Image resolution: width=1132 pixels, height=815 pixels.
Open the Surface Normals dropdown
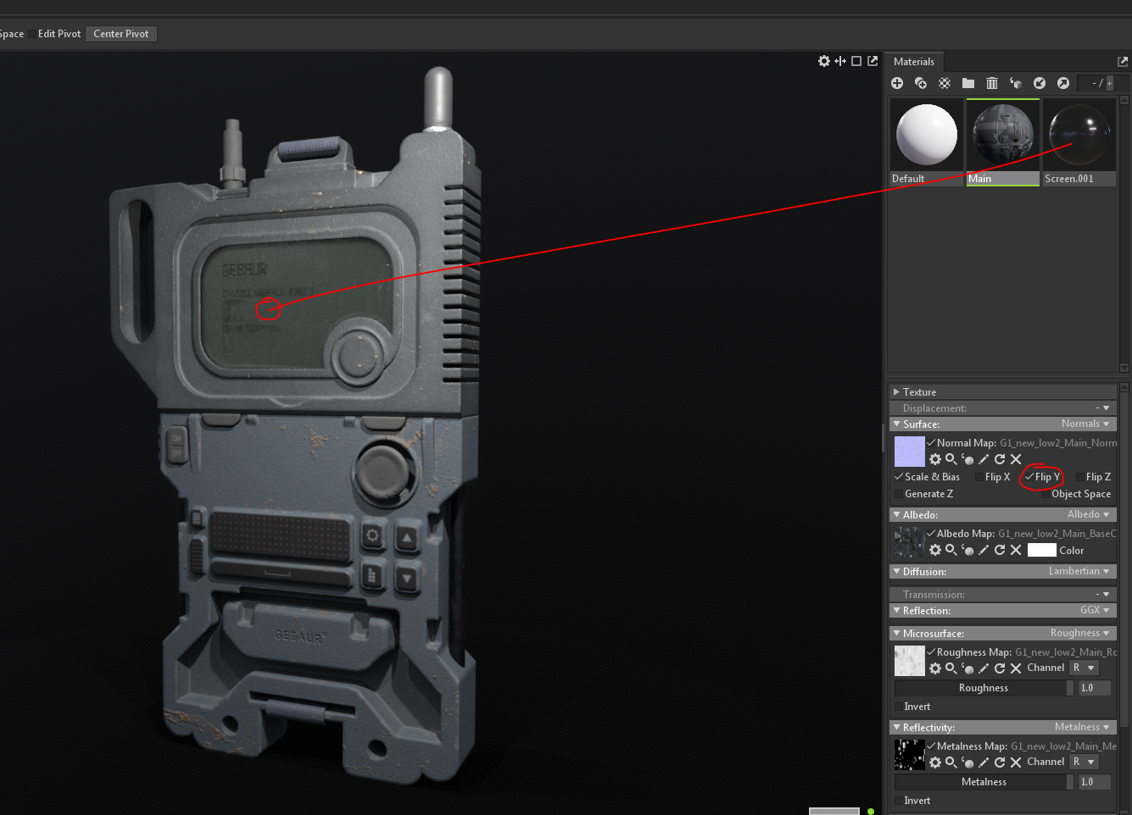[1085, 424]
